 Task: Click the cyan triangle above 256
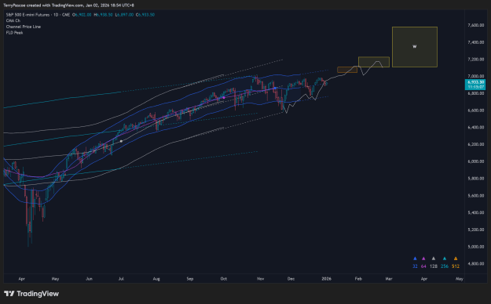tap(445, 259)
